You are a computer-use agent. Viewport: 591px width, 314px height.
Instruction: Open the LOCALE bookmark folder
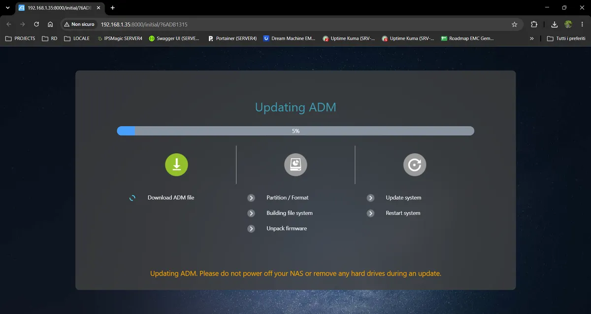pos(77,38)
